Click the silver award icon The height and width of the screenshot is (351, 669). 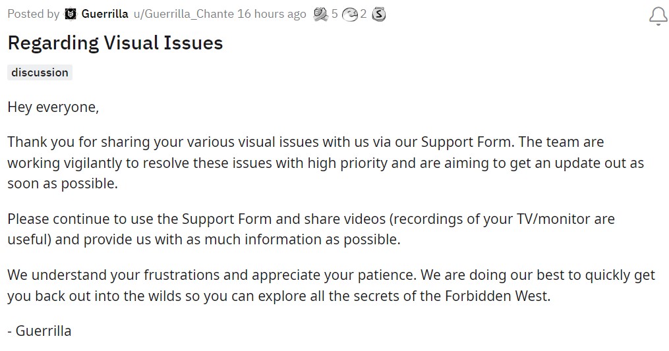(378, 14)
